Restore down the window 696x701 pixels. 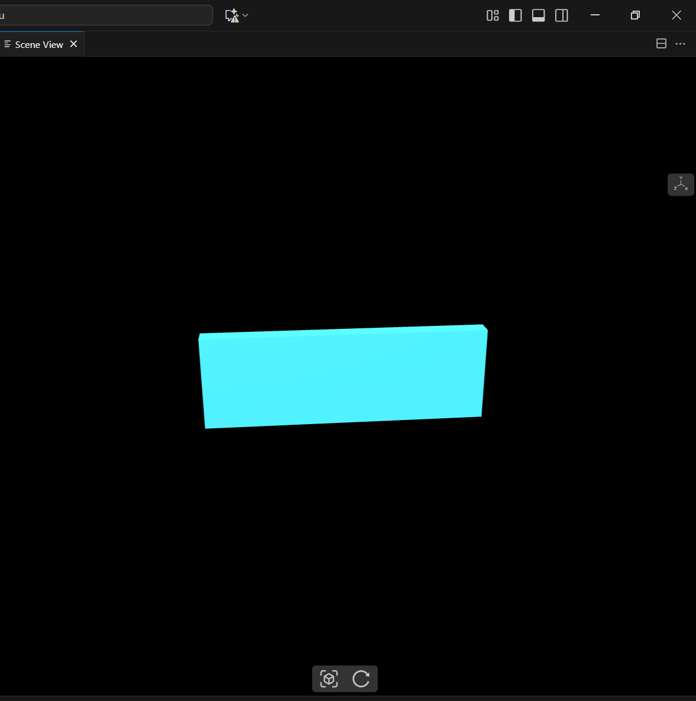click(635, 15)
